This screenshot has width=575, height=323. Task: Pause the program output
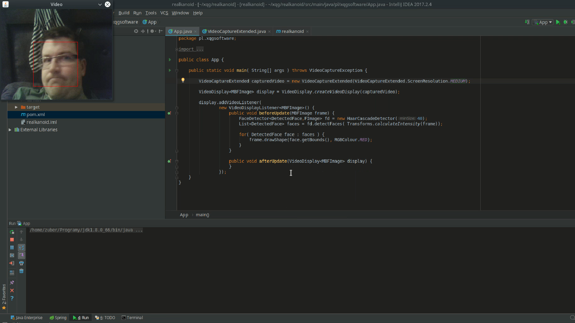[12, 247]
